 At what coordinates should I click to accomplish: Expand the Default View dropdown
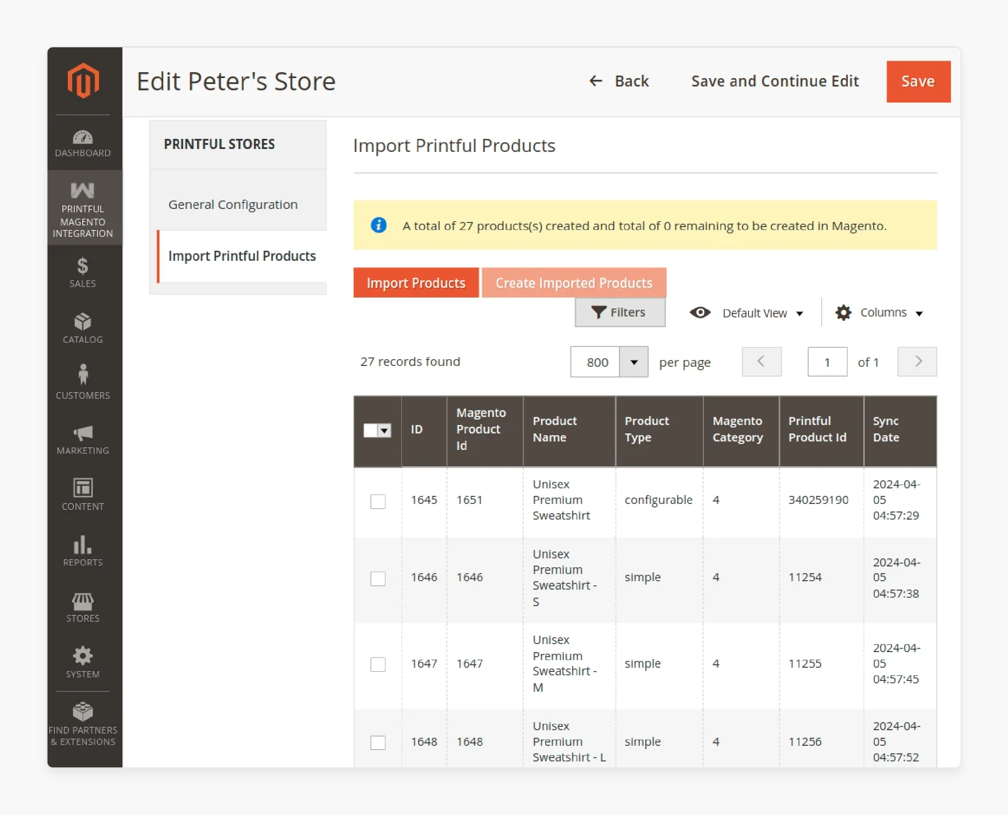762,313
